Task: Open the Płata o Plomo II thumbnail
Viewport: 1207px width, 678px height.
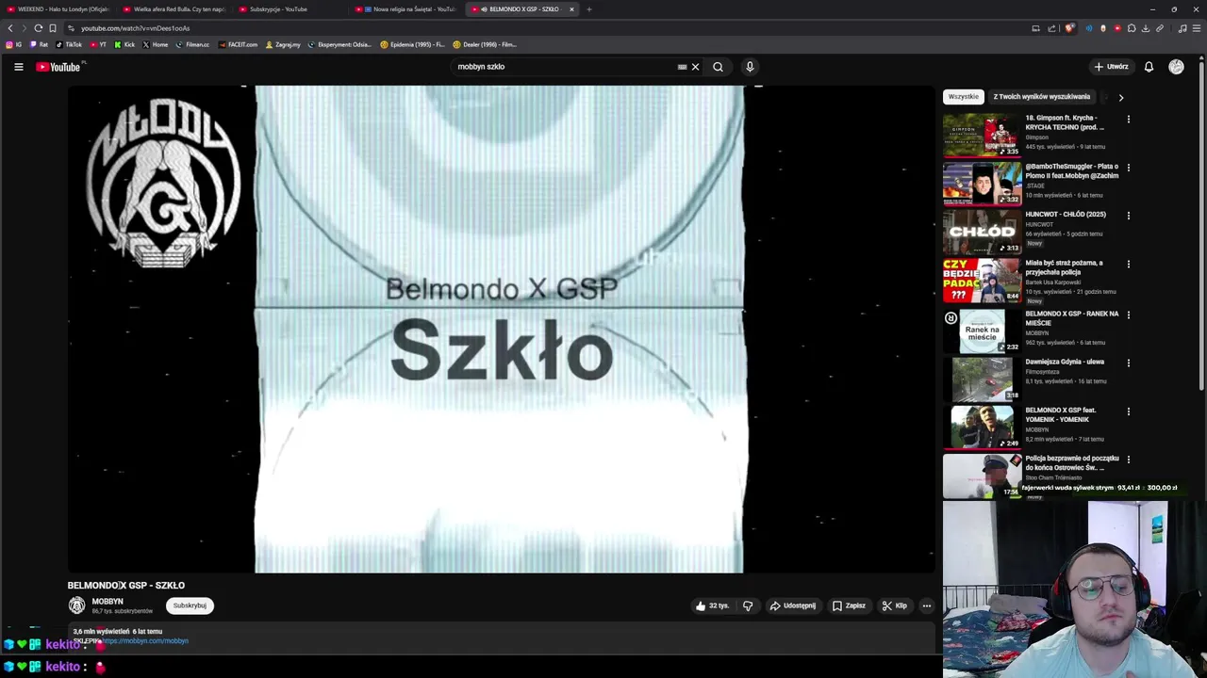Action: pos(982,184)
